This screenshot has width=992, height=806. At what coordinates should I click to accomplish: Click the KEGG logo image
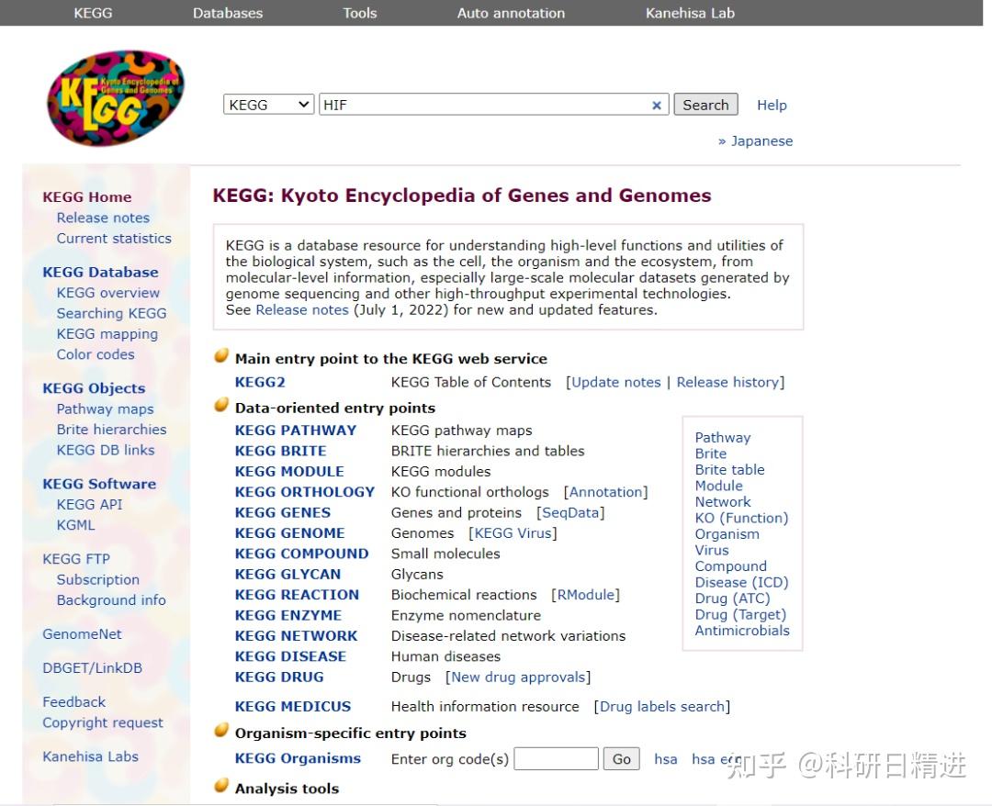pos(117,97)
